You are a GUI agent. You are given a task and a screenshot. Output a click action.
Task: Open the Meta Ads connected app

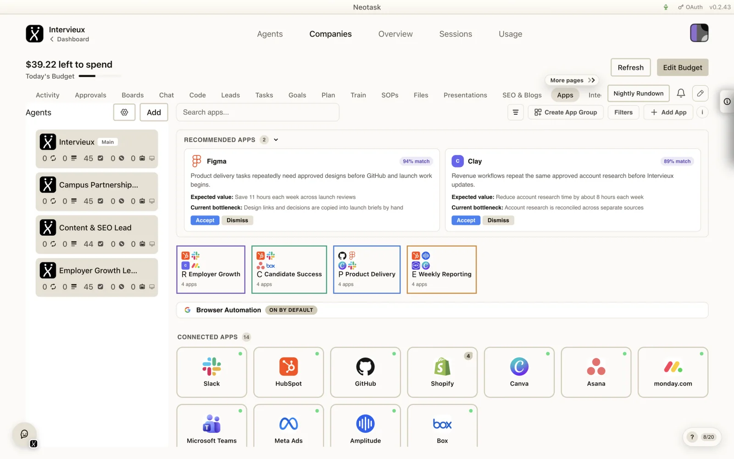[289, 426]
